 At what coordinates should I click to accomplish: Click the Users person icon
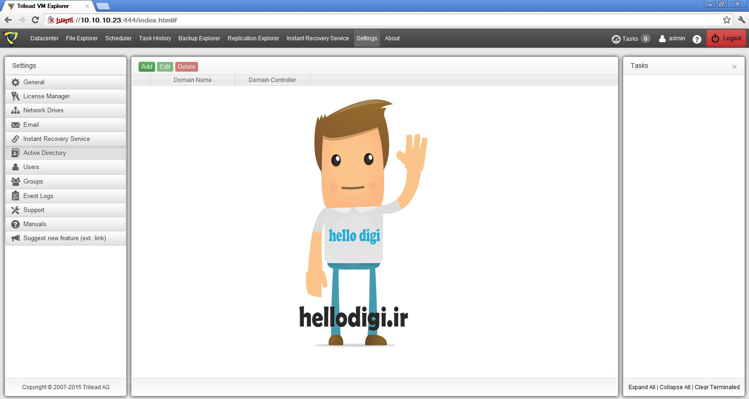click(15, 167)
